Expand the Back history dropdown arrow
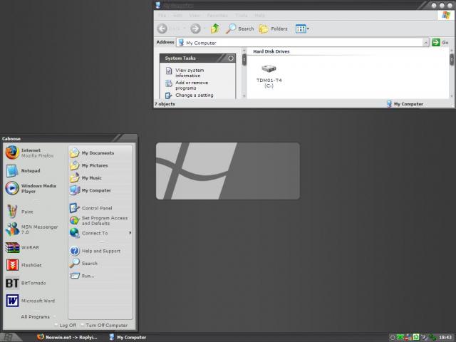 [x=184, y=28]
